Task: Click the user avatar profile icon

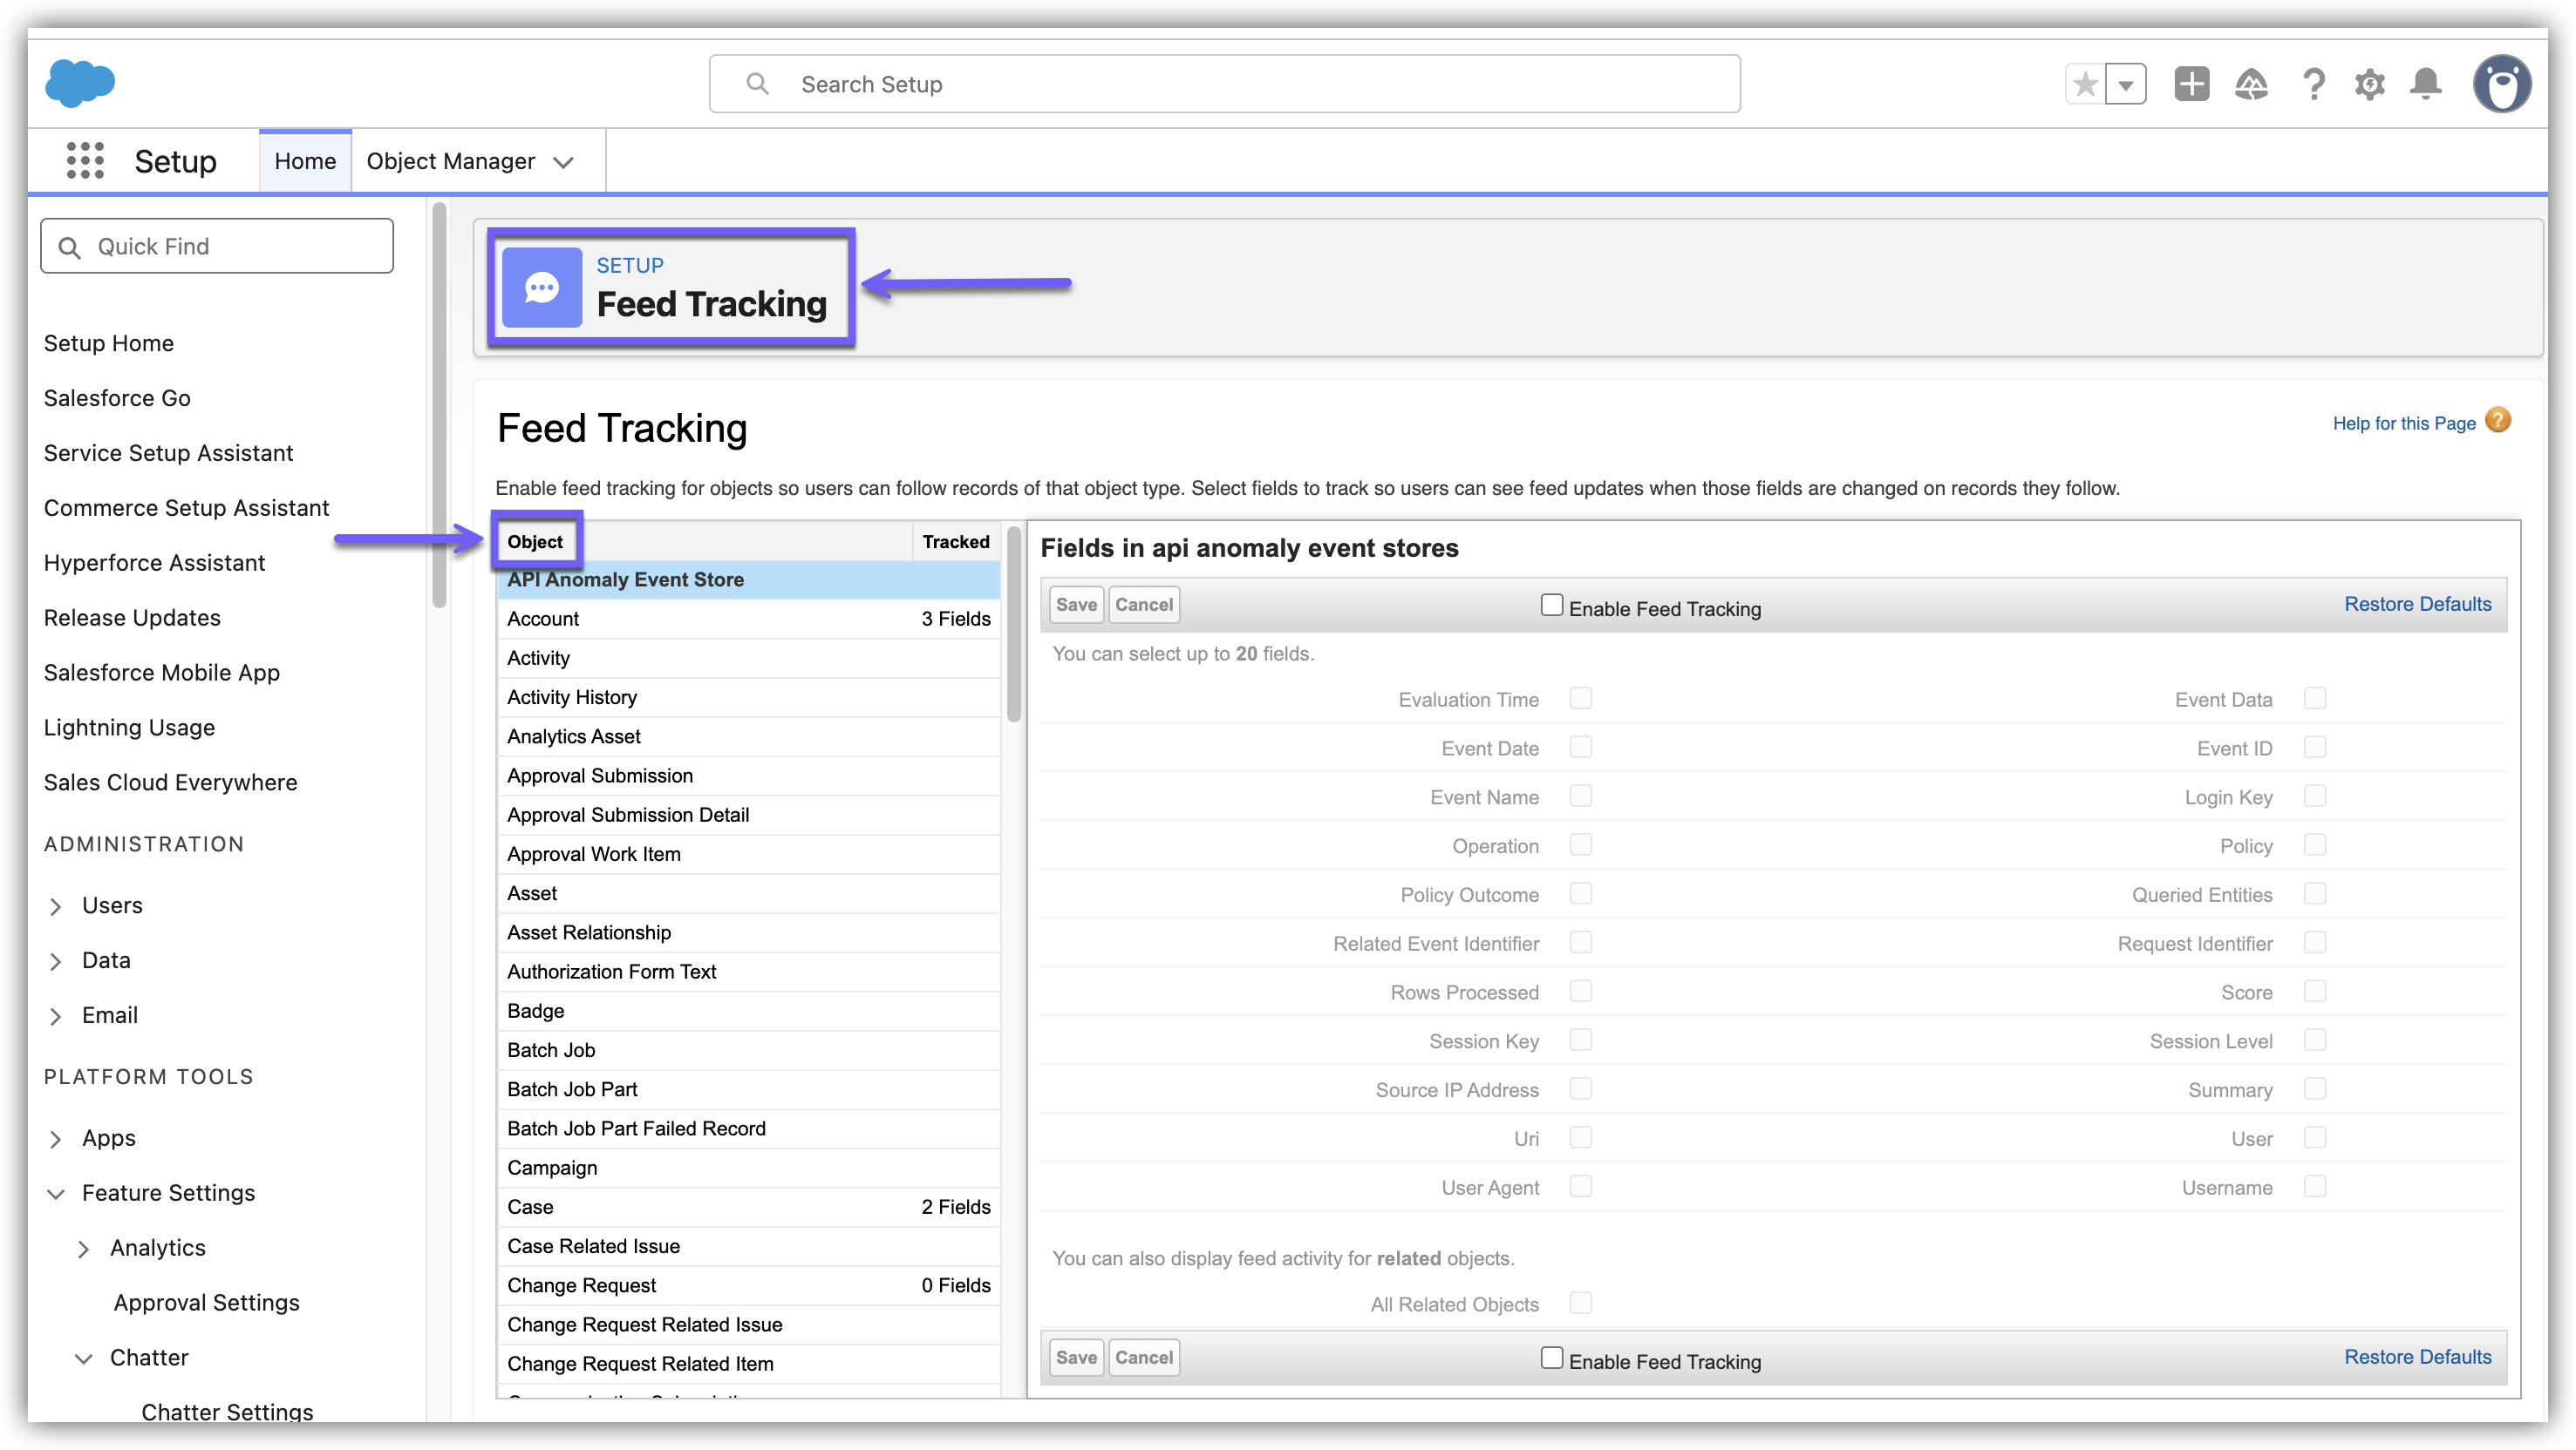Action: click(2501, 84)
